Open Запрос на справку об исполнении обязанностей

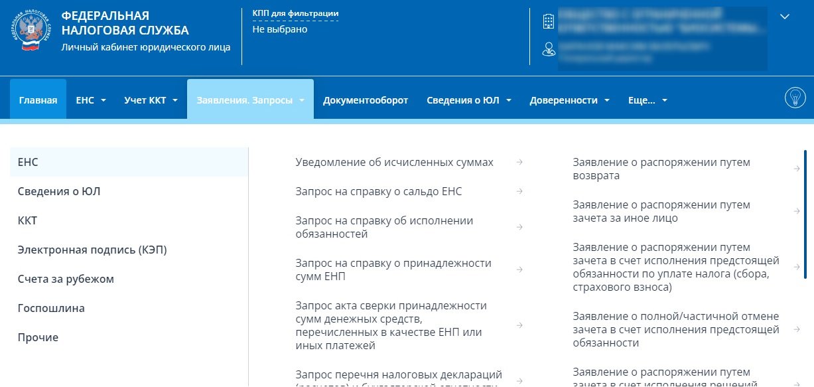coord(384,227)
